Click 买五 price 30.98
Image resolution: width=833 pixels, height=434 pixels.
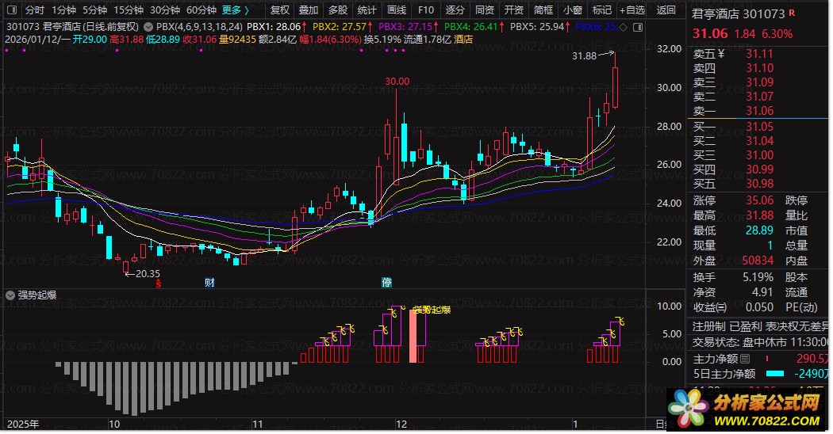(760, 184)
